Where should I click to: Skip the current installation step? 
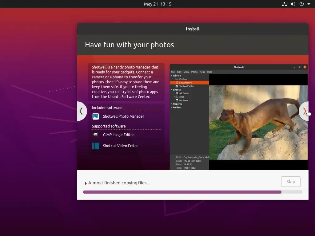coord(291,182)
